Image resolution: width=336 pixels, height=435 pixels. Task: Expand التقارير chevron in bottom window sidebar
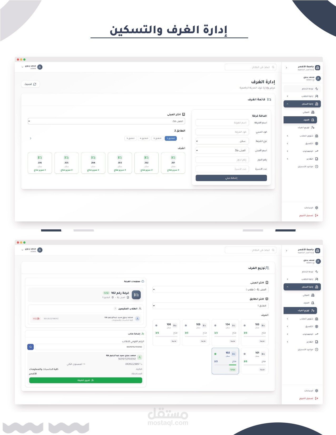(287, 342)
